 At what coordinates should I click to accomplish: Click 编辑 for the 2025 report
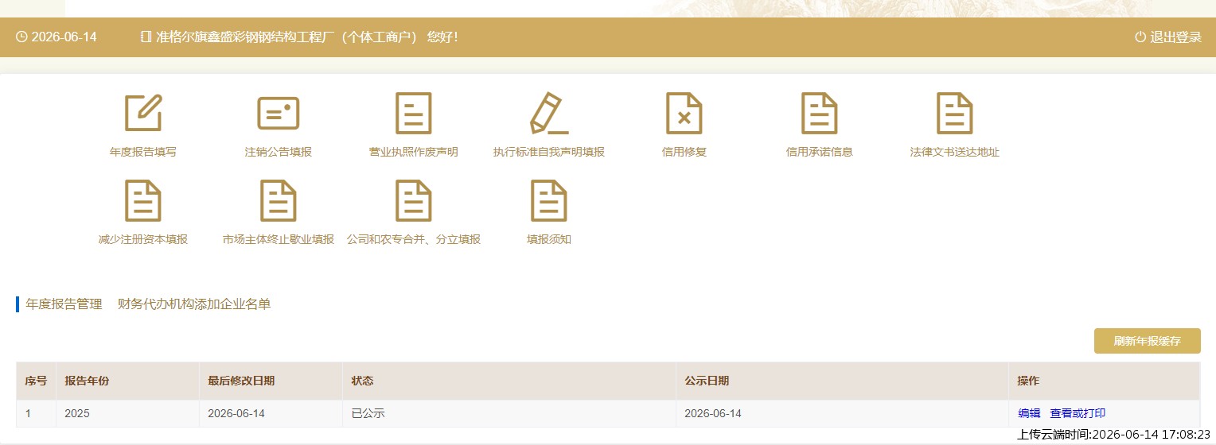[x=1029, y=413]
